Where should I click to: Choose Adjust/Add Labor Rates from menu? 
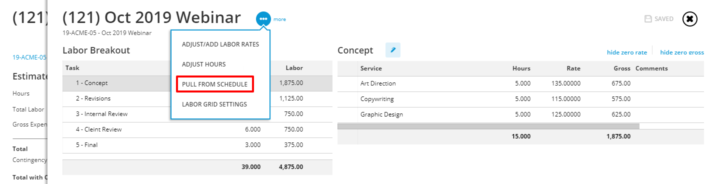[220, 44]
